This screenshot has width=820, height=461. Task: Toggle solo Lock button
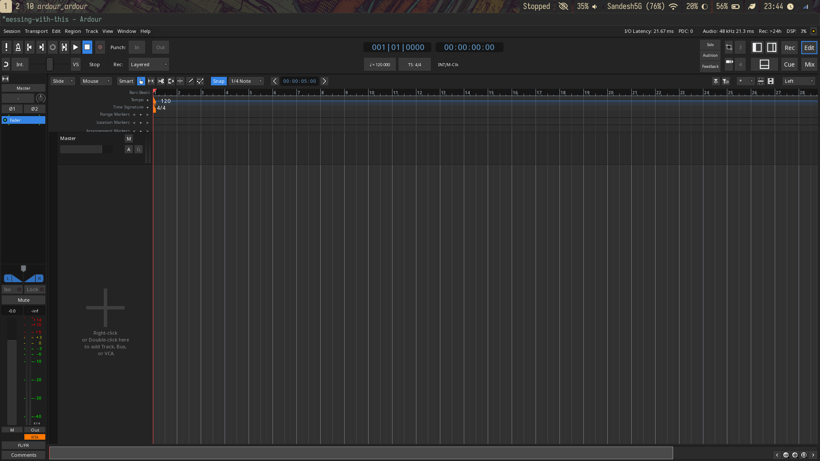tap(35, 289)
